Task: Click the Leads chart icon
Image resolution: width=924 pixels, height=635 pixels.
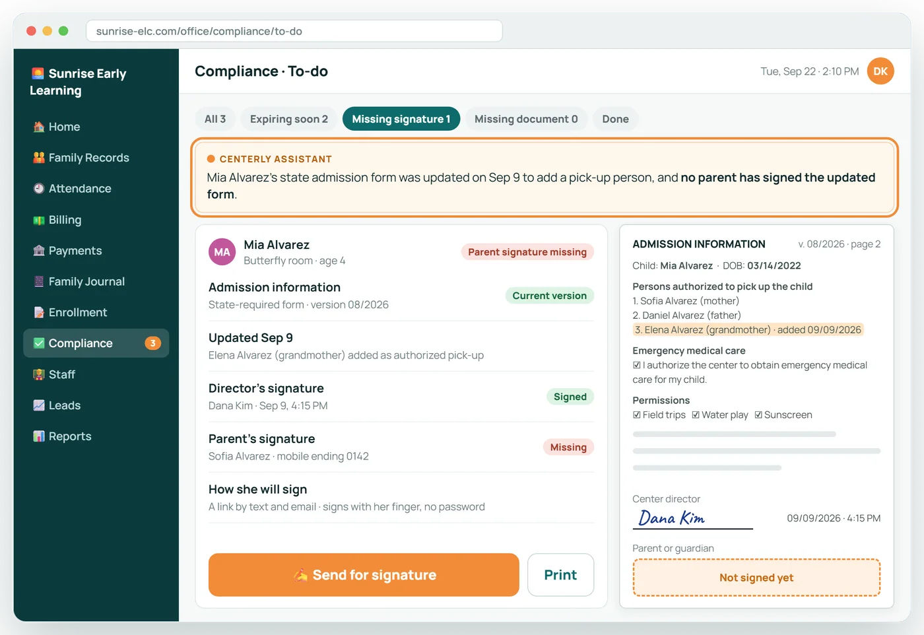Action: [39, 405]
